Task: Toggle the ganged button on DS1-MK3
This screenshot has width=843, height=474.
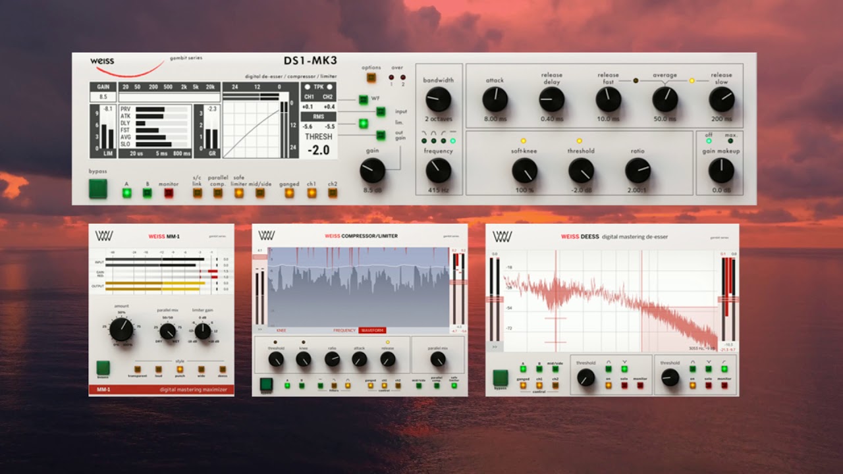Action: [x=289, y=193]
